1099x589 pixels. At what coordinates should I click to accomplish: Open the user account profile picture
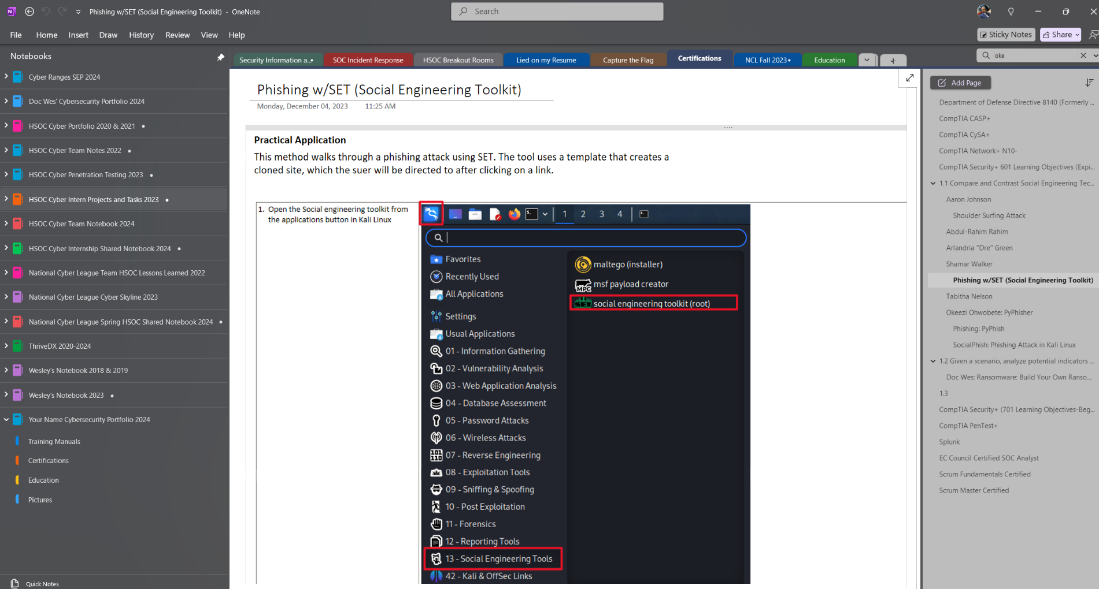point(983,12)
